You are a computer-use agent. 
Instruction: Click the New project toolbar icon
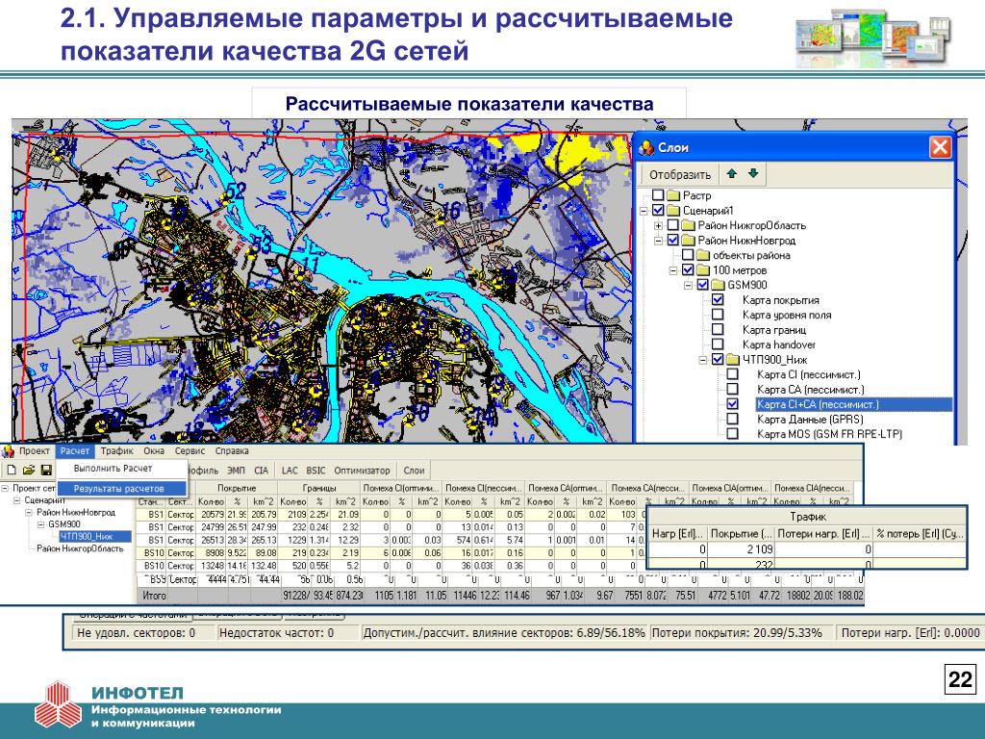[x=12, y=470]
